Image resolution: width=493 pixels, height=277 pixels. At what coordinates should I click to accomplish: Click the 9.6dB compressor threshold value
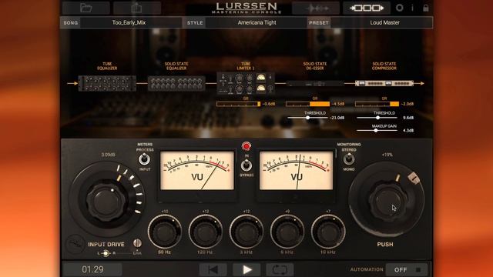coord(408,118)
